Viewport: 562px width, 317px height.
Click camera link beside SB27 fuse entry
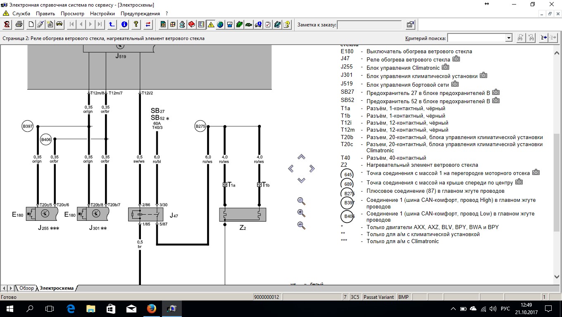pyautogui.click(x=496, y=92)
